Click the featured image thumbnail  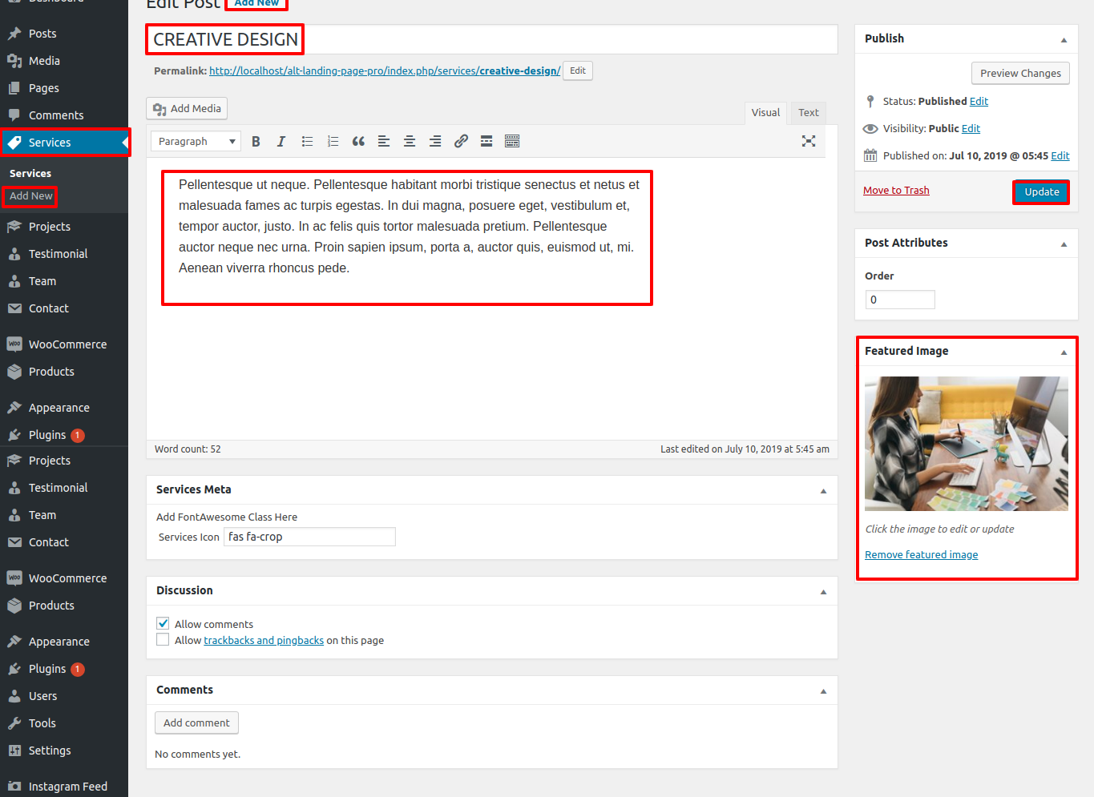click(x=966, y=444)
